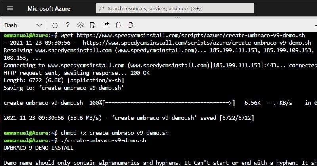This screenshot has height=166, width=317.
Task: Open the editor curly braces icon
Action: point(118,25)
